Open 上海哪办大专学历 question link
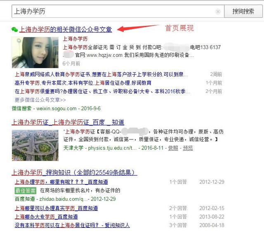264x234 pixels. tap(46, 217)
